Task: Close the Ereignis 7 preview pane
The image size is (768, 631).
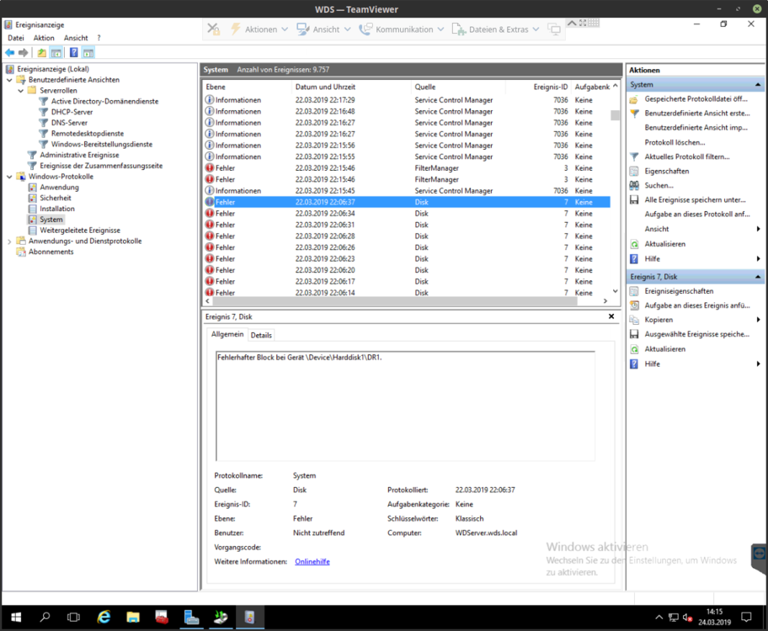Action: coord(611,316)
